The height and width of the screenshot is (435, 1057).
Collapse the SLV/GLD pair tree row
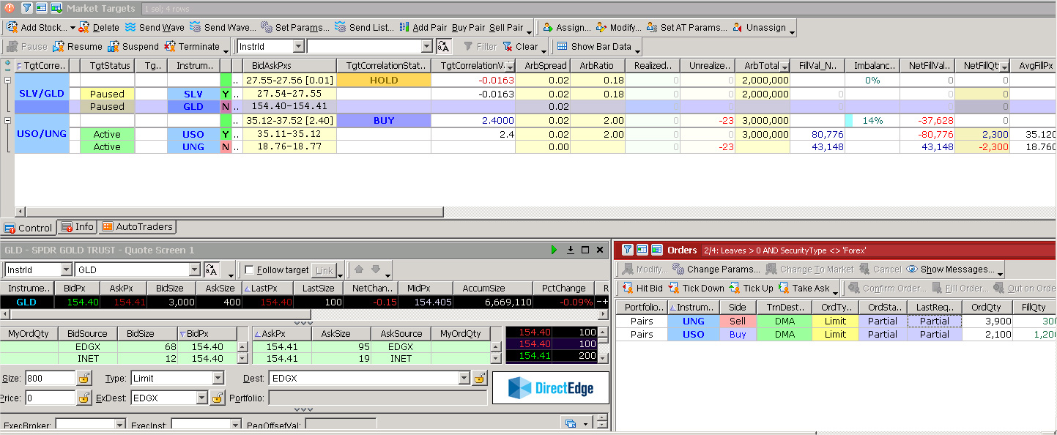(8, 81)
